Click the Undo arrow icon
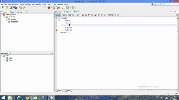 [20, 8]
